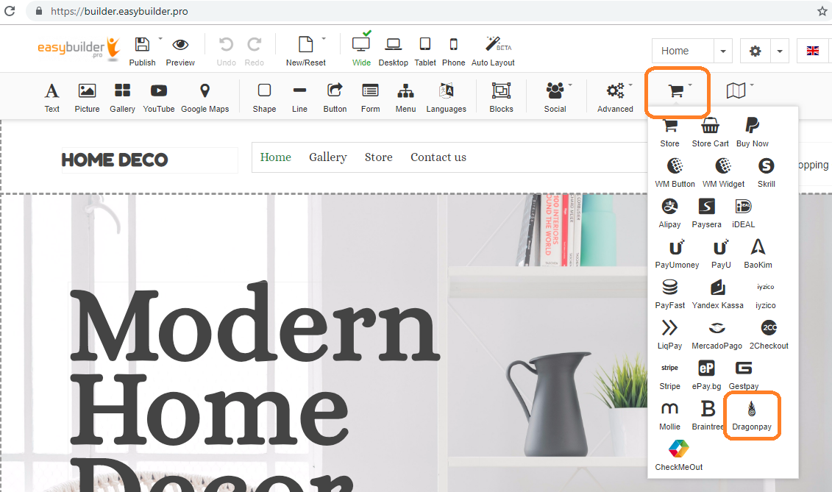Select PayUmoney payment option
Viewport: 832px width, 492px height.
(x=677, y=254)
